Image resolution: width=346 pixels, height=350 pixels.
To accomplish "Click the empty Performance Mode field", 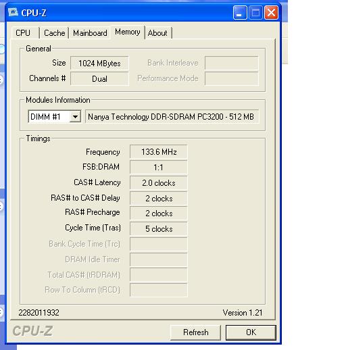I will pyautogui.click(x=232, y=79).
